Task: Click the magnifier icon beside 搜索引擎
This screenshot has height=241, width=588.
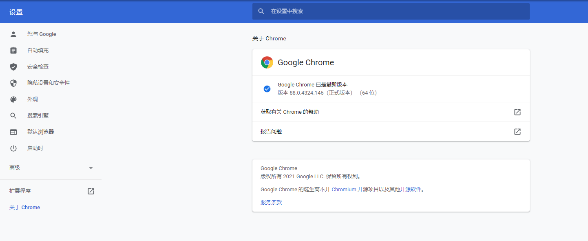Action: 13,116
